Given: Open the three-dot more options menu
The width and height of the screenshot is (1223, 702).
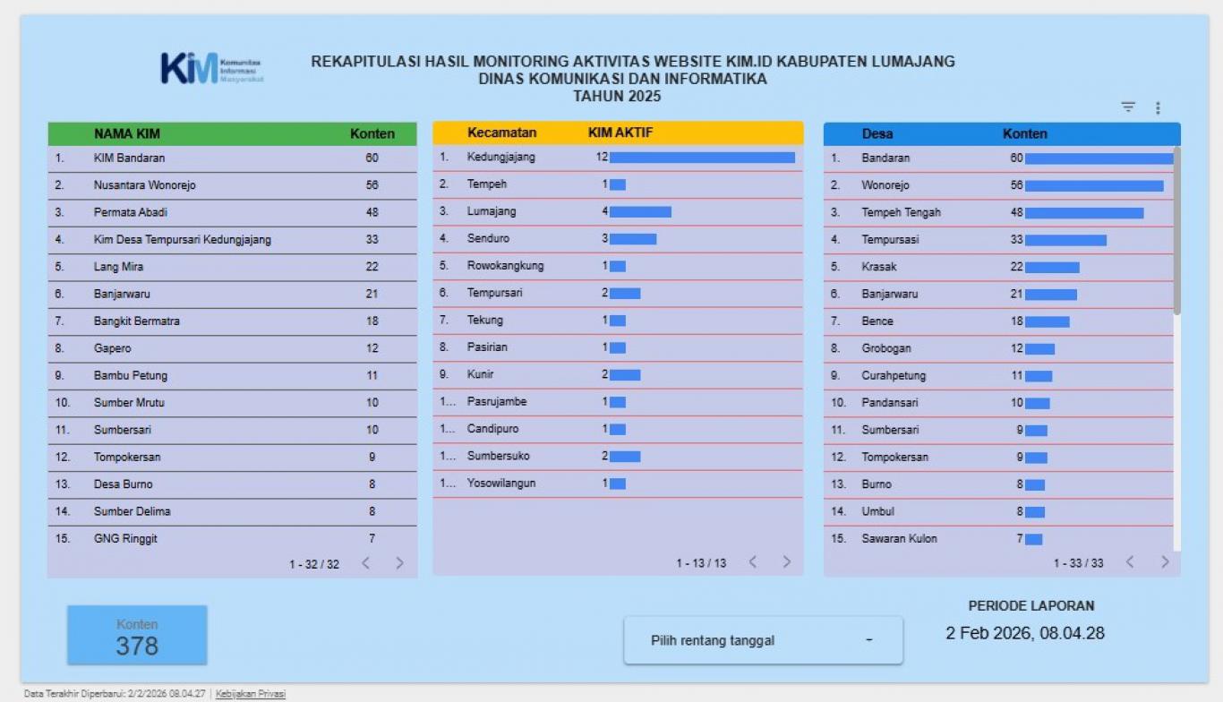Looking at the screenshot, I should click(x=1158, y=107).
